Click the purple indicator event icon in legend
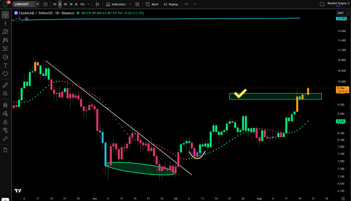The width and height of the screenshot is (351, 201). click(x=27, y=19)
